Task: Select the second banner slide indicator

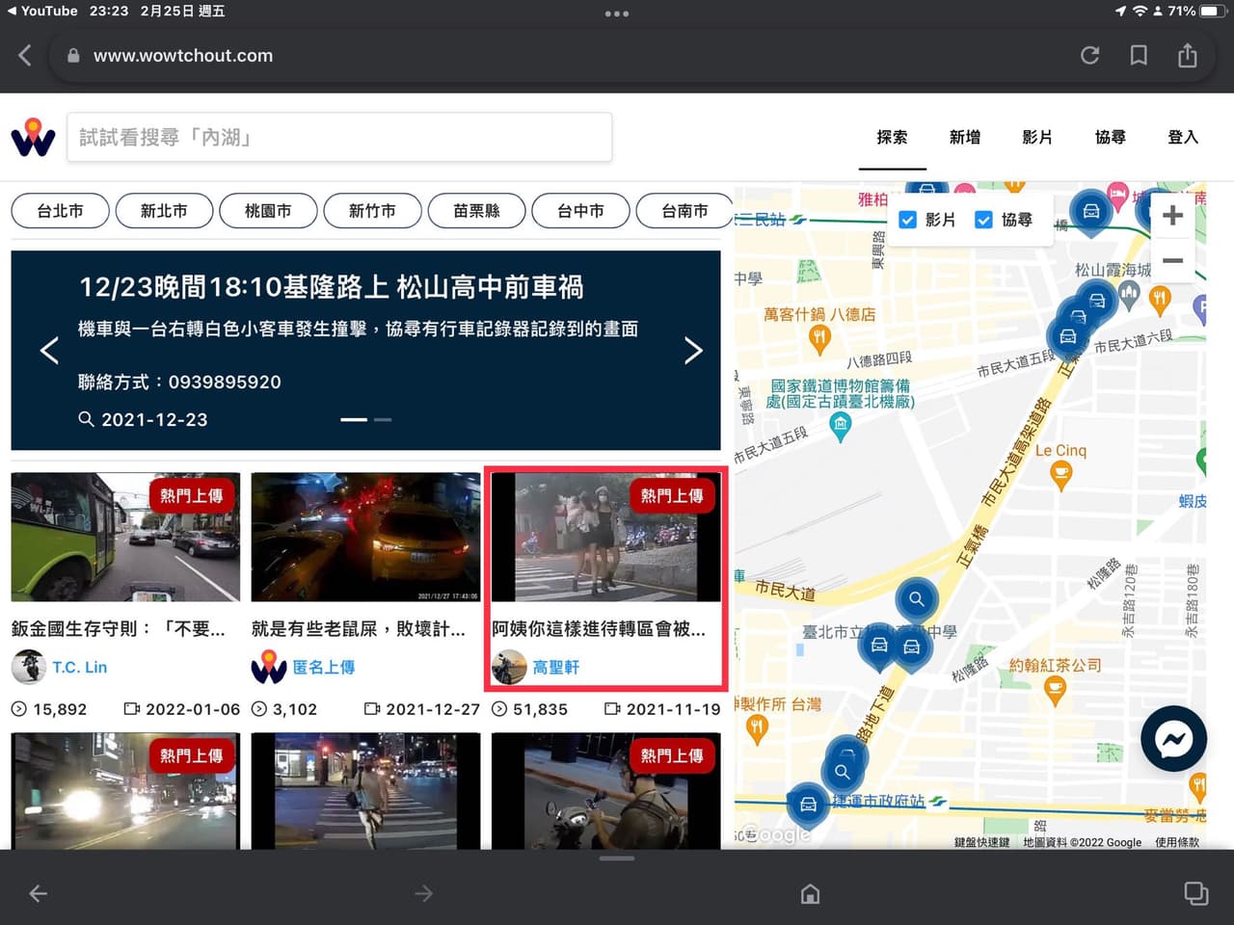Action: click(383, 419)
